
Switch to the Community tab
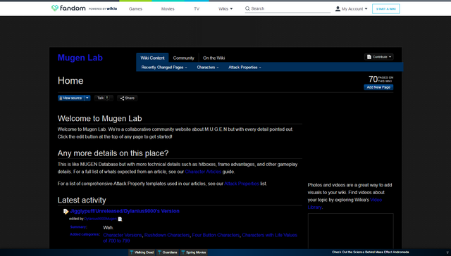(x=183, y=58)
